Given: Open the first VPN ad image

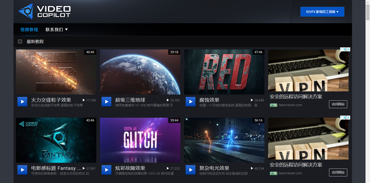Looking at the screenshot, I should pyautogui.click(x=308, y=70).
